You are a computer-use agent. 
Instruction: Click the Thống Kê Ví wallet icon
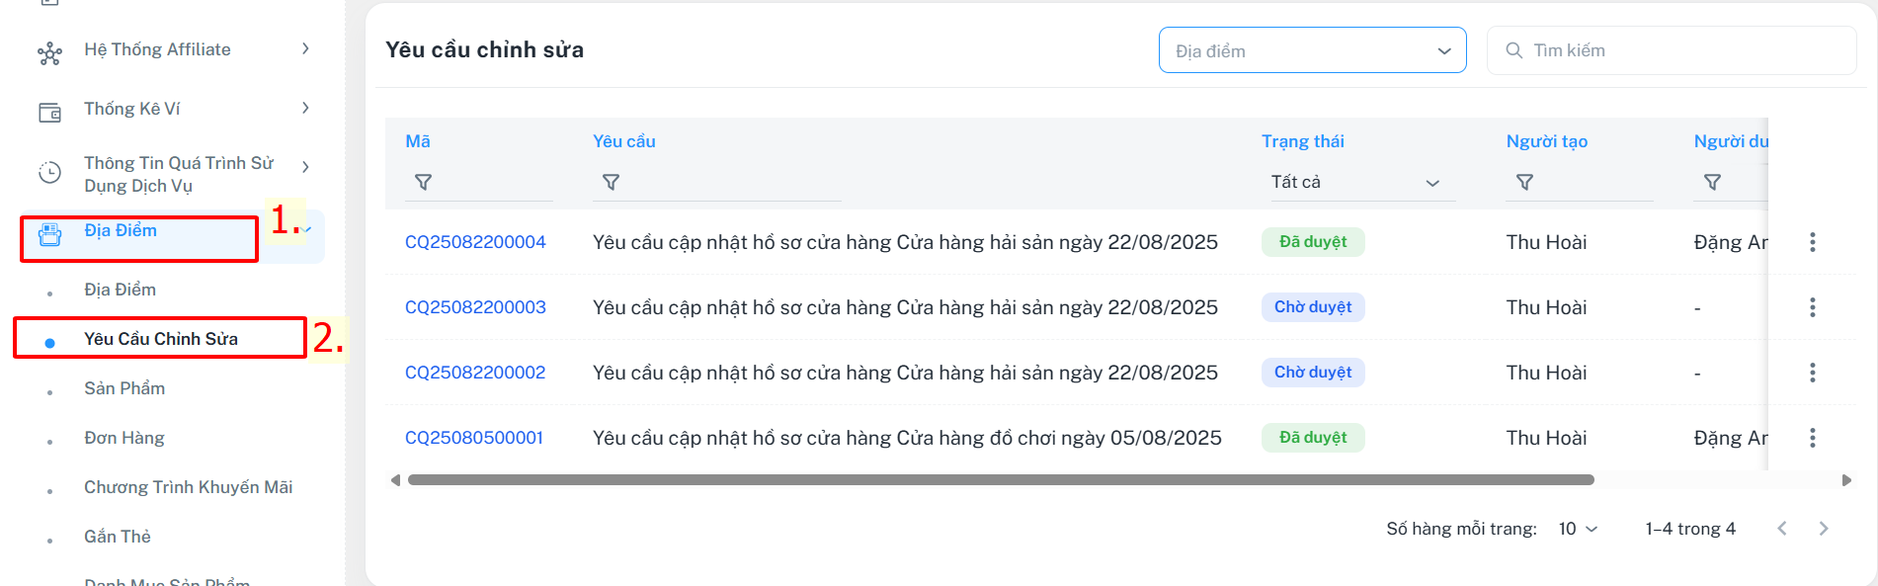click(x=49, y=113)
